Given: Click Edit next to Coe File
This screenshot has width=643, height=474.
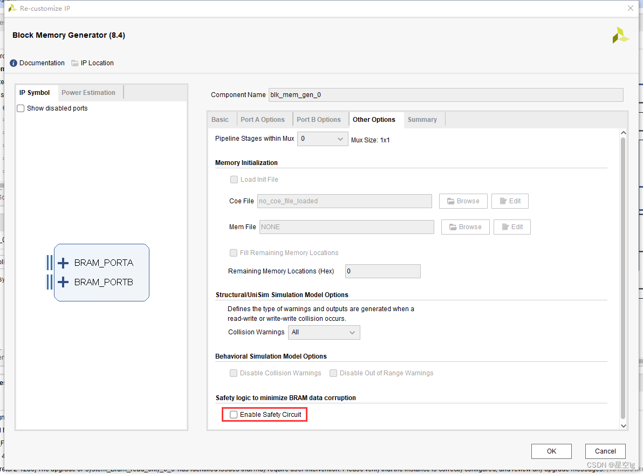Looking at the screenshot, I should (510, 201).
